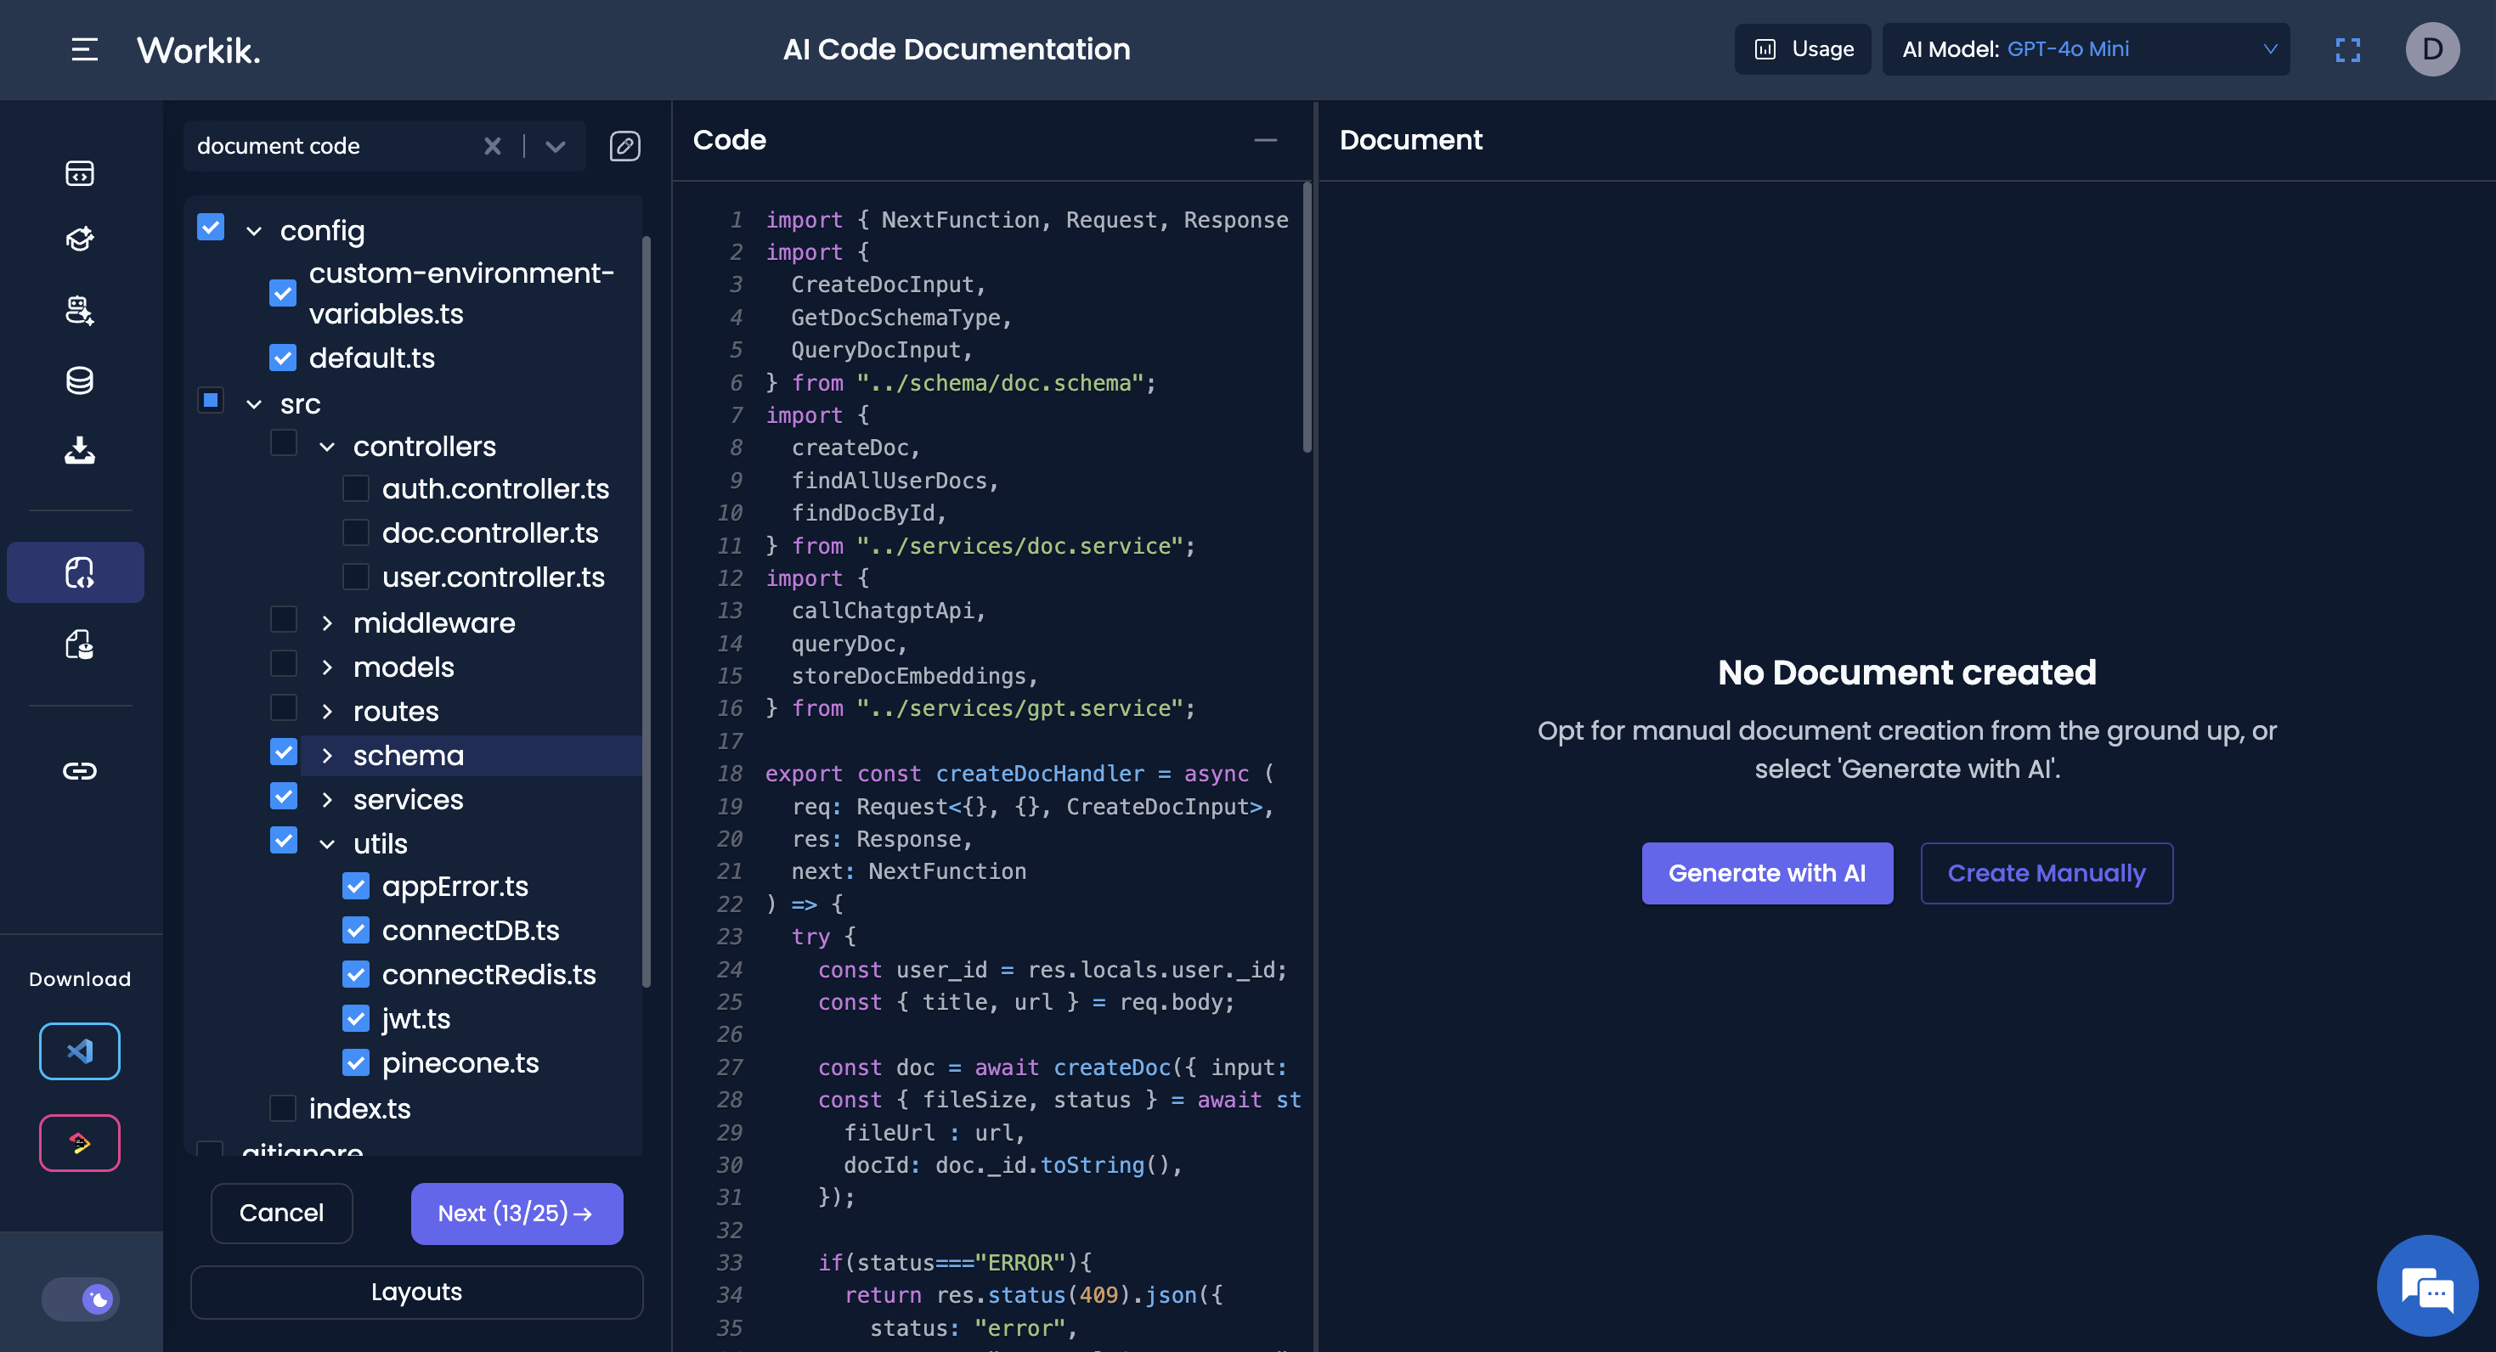Select connectDB.ts file name
The image size is (2496, 1352).
(x=471, y=931)
